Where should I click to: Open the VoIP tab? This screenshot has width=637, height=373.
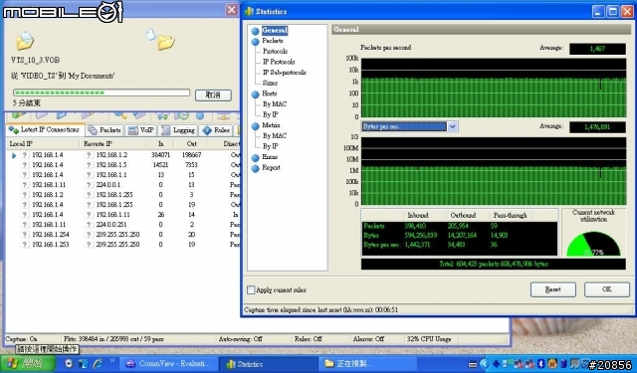[x=141, y=130]
